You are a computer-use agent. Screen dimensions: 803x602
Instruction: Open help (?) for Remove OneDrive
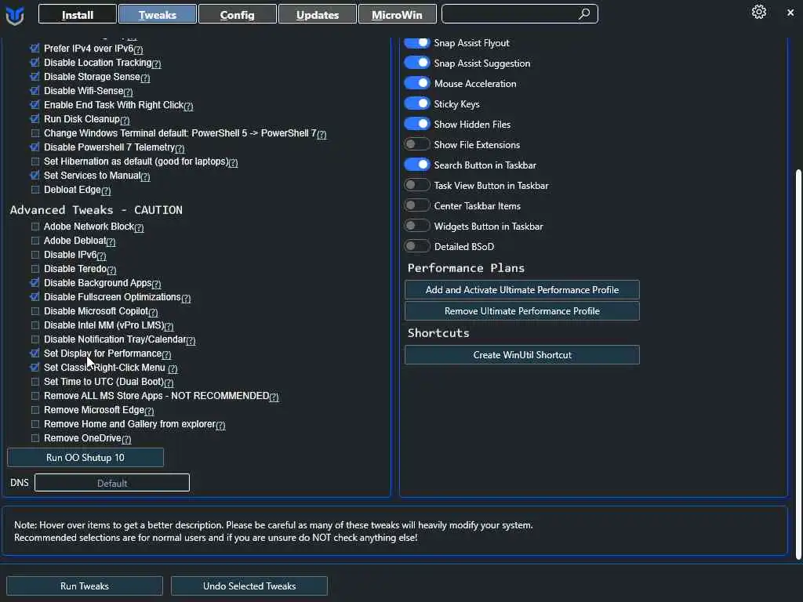[x=126, y=440]
